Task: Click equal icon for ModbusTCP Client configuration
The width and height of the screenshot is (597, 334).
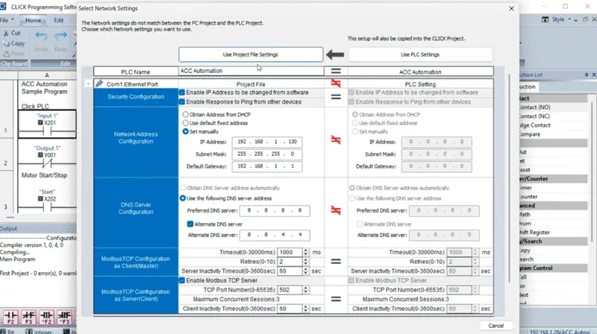Action: coord(336,262)
